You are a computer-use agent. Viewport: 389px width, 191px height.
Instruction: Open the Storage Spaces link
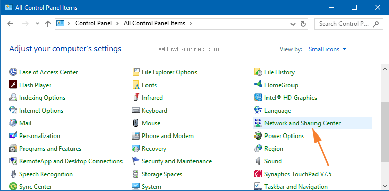coord(162,174)
